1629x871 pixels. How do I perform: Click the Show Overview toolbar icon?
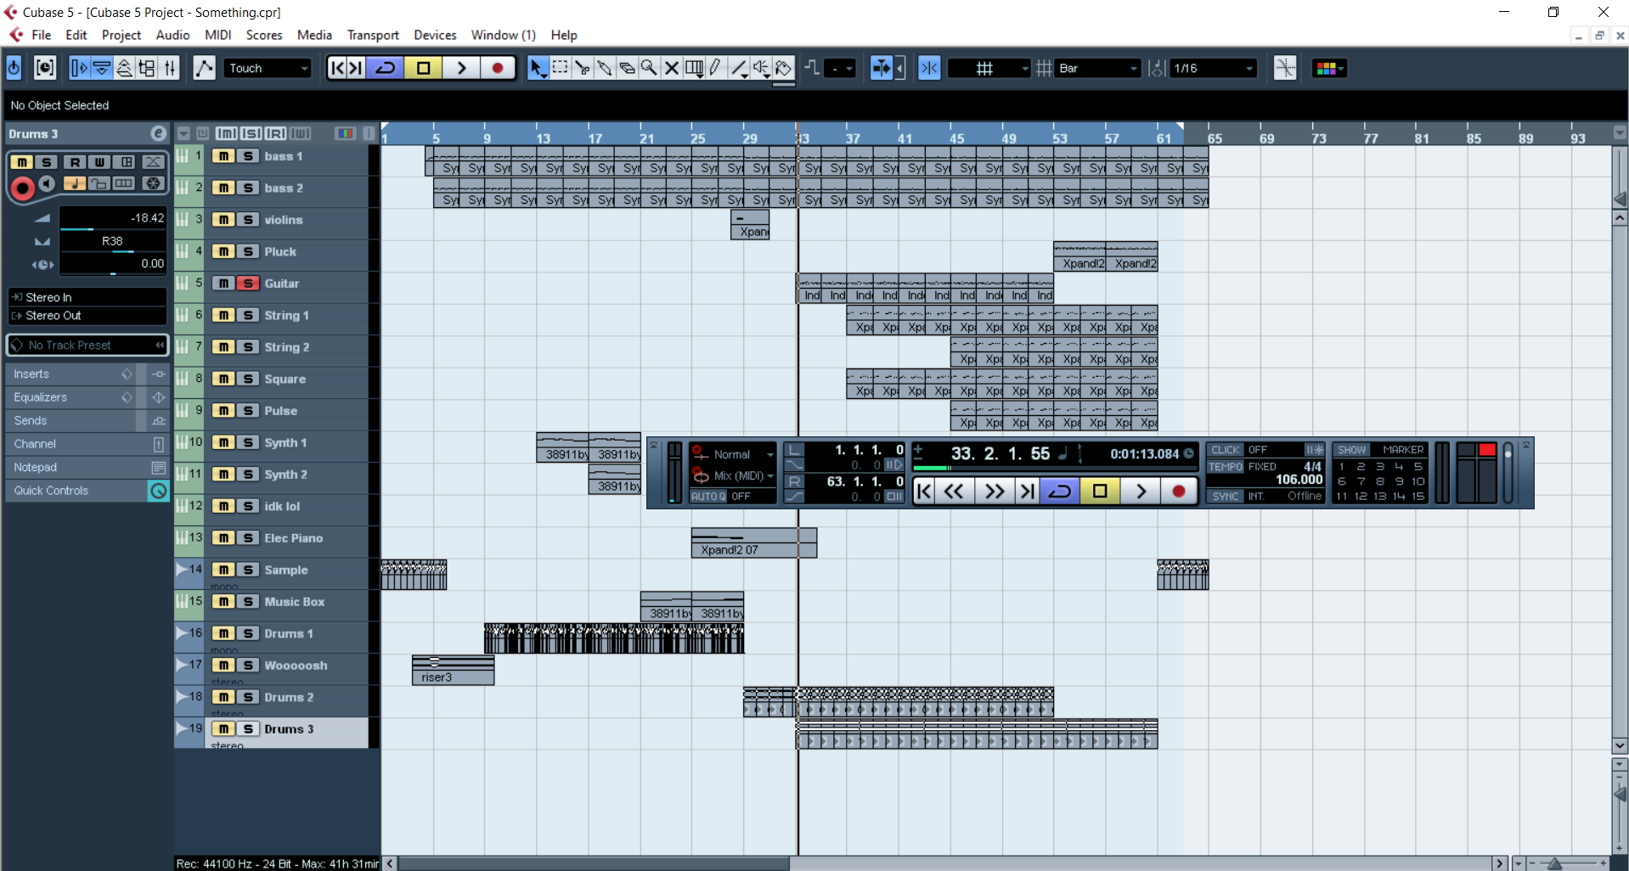point(124,68)
